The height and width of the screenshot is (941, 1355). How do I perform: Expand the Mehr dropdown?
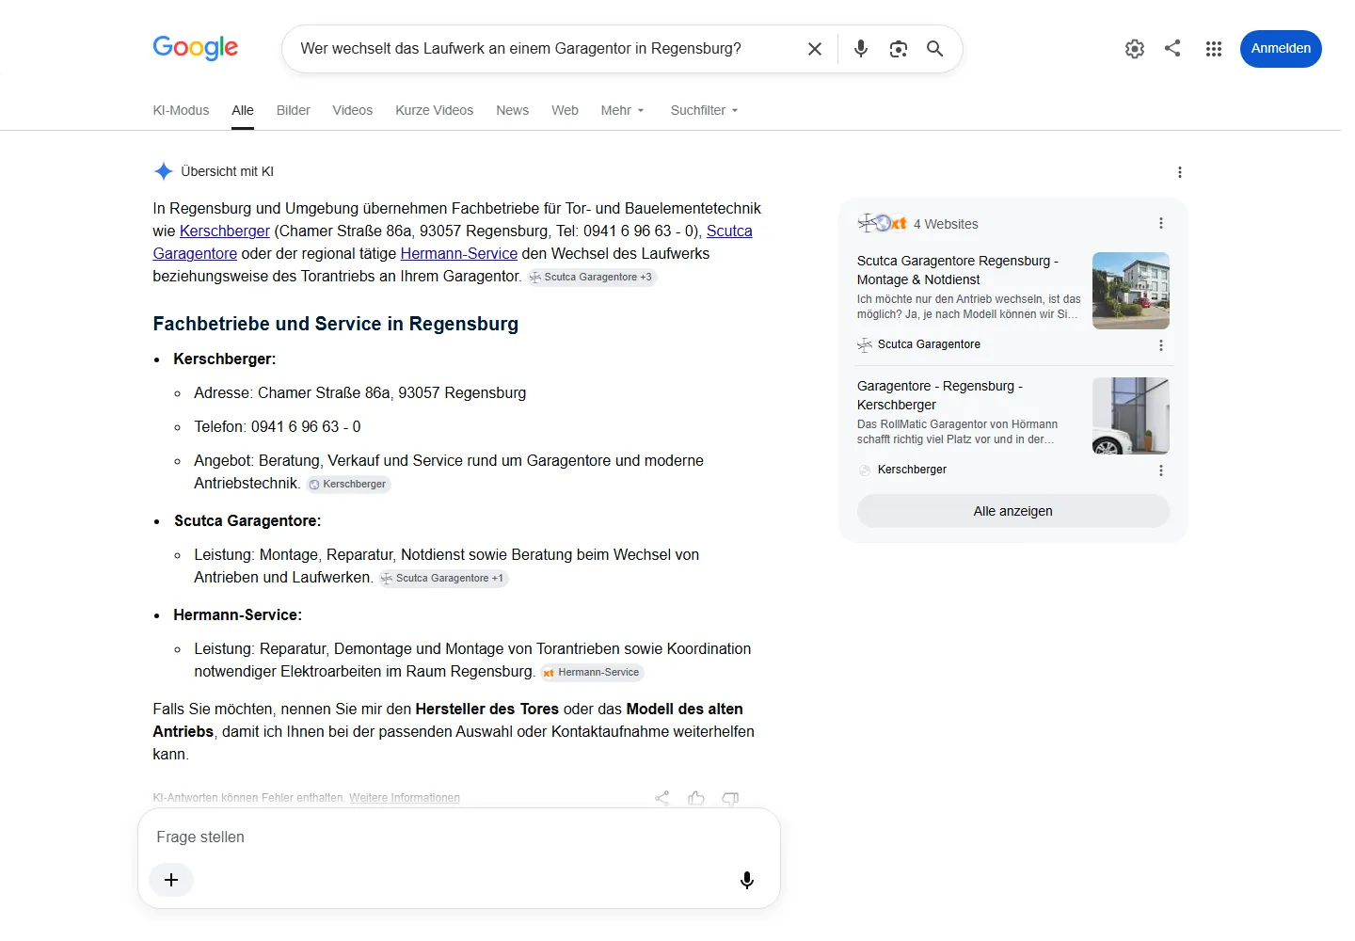pyautogui.click(x=623, y=110)
